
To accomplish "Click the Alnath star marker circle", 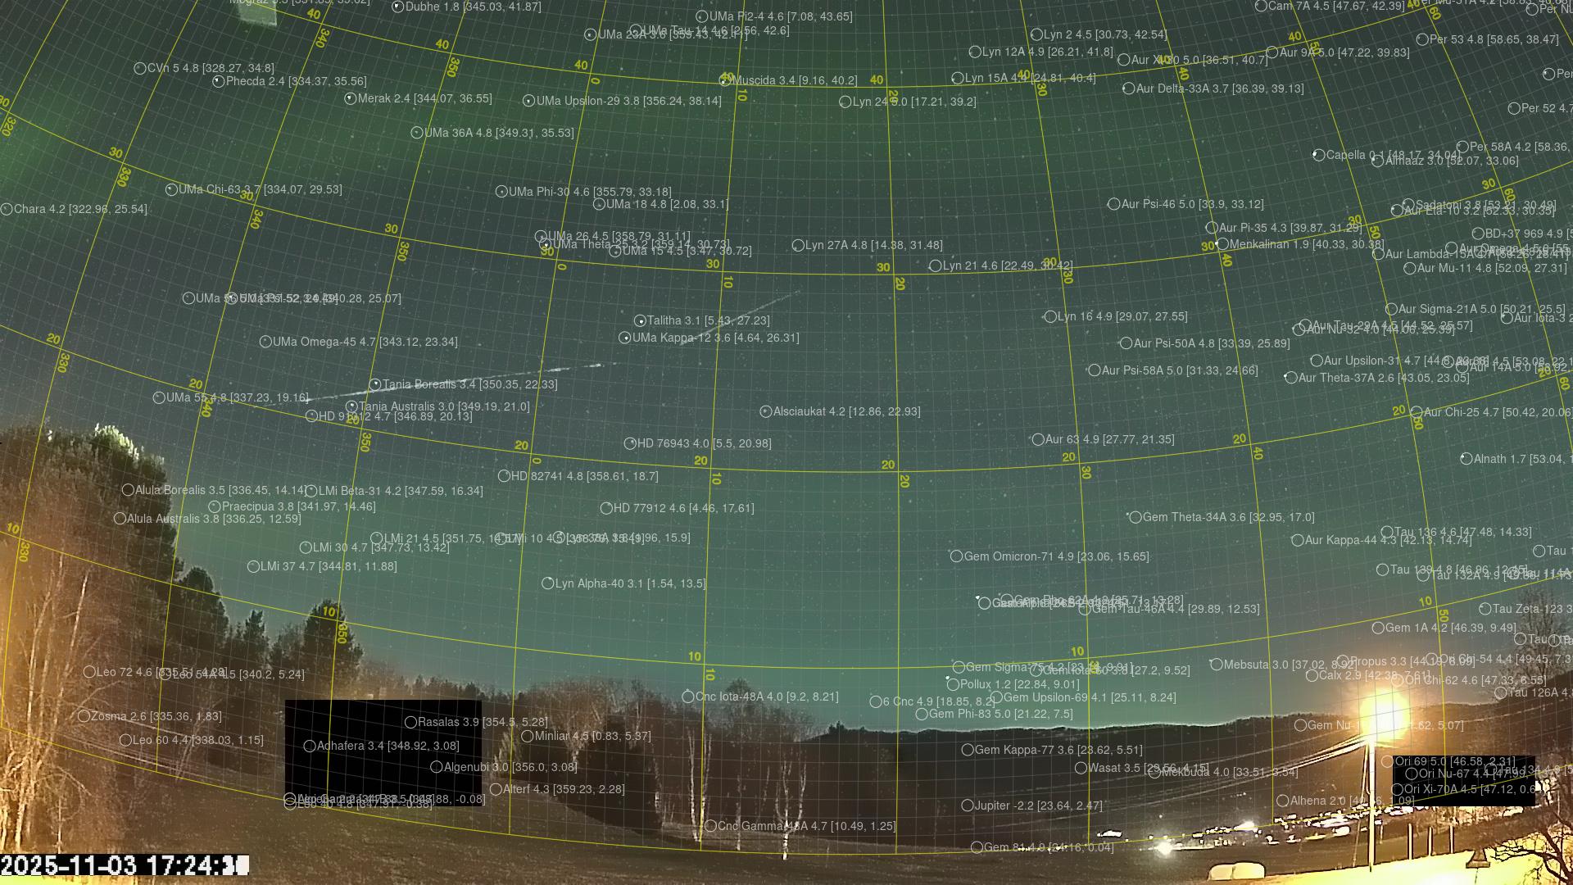I will pos(1466,459).
